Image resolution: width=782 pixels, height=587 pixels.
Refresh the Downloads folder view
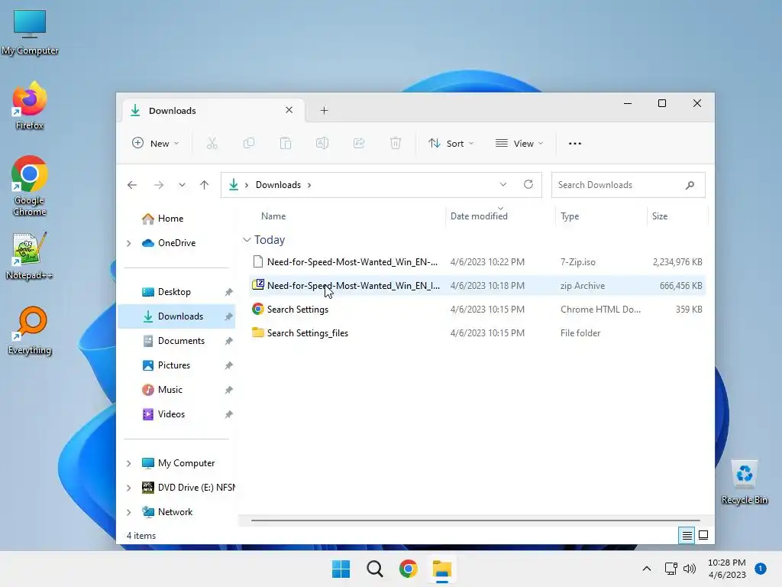coord(528,185)
